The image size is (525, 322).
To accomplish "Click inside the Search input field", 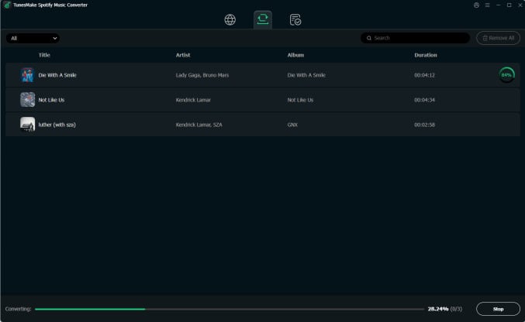I will [x=419, y=38].
